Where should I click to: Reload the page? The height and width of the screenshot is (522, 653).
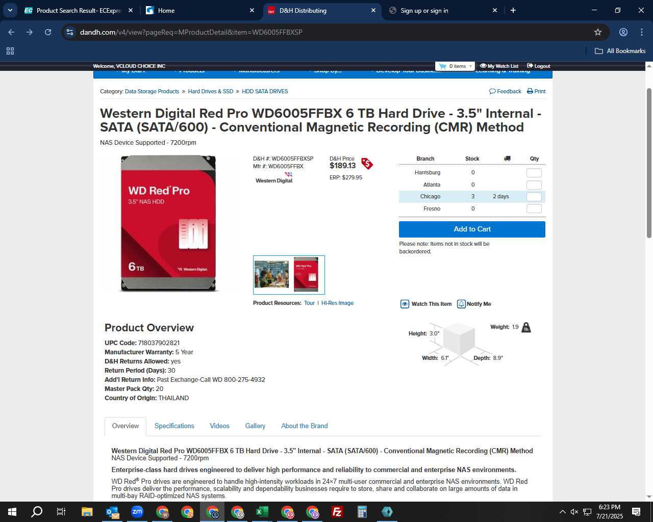pyautogui.click(x=48, y=32)
